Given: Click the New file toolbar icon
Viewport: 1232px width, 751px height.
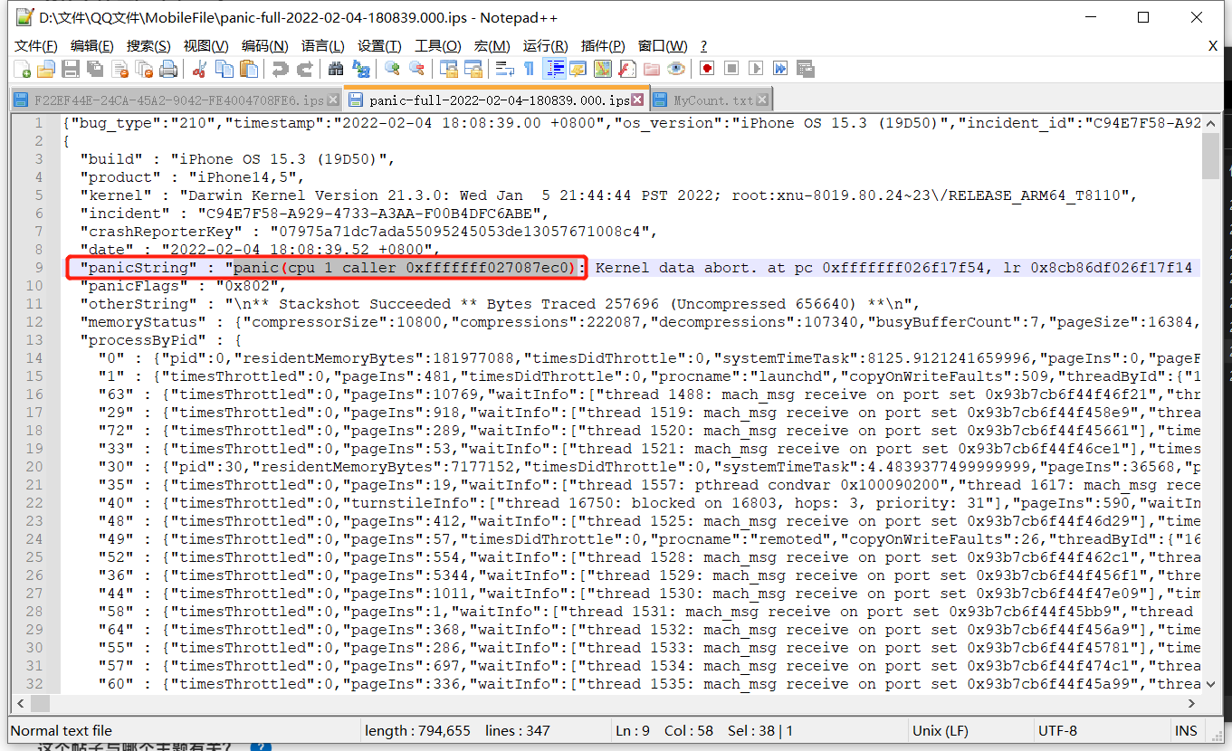Looking at the screenshot, I should coord(23,69).
